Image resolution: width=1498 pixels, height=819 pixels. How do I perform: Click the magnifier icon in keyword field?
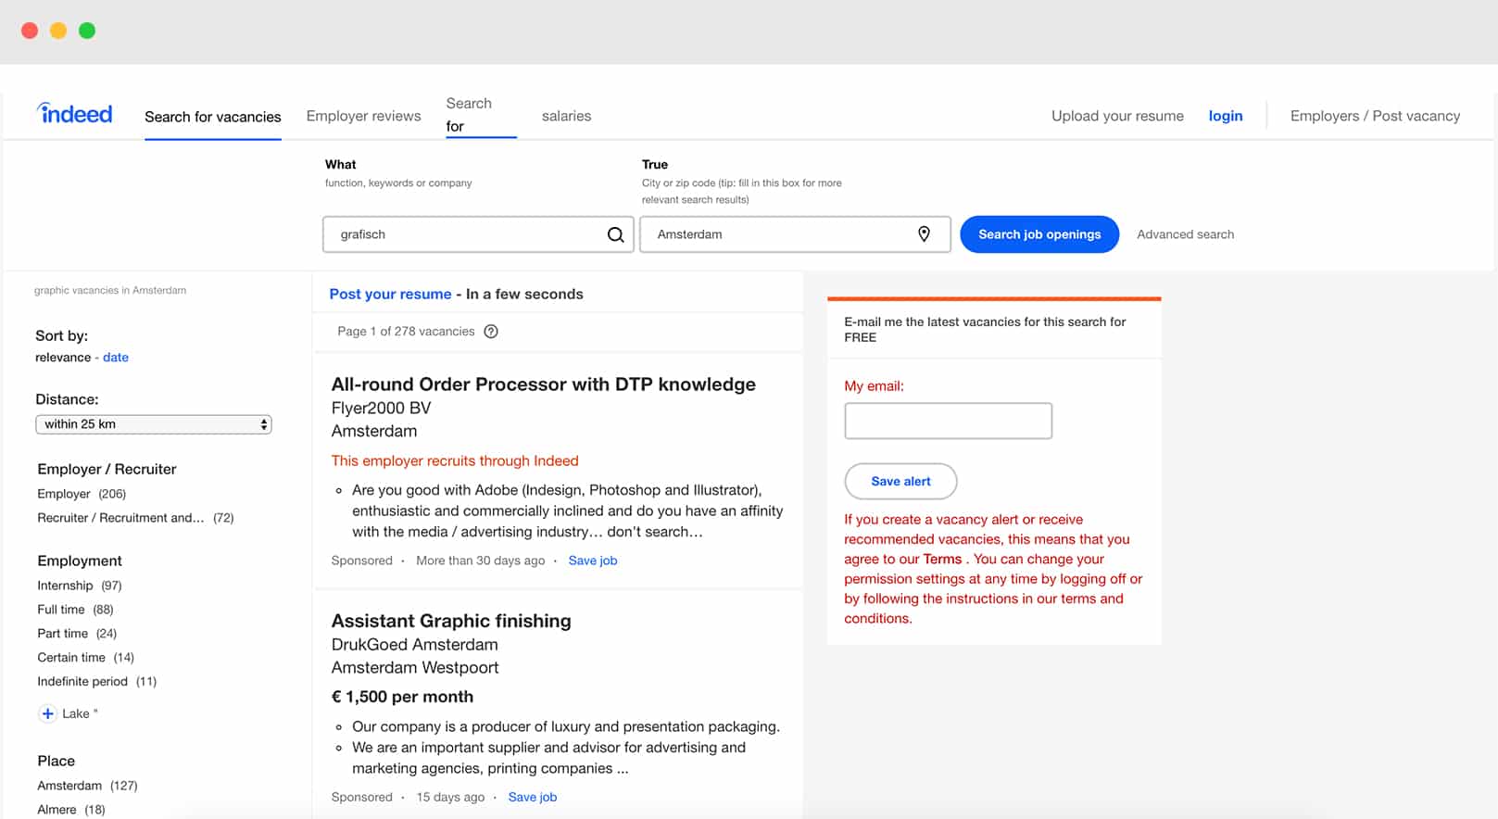(615, 235)
